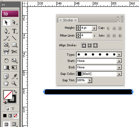Viewport: 139px width, 127px height.
Task: Align stroke to center
Action: pyautogui.click(x=84, y=45)
